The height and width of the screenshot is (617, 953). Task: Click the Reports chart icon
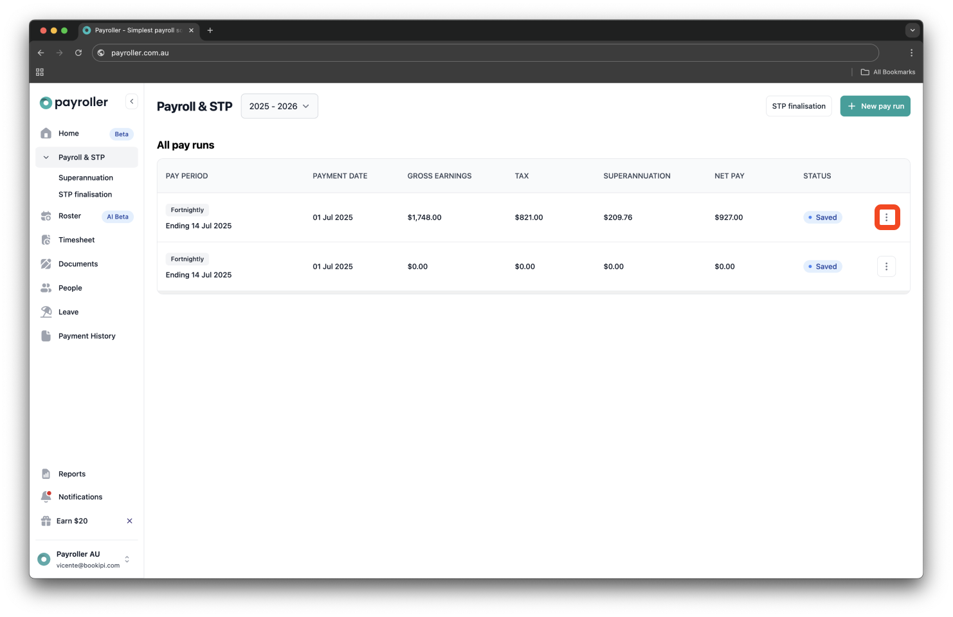(46, 474)
